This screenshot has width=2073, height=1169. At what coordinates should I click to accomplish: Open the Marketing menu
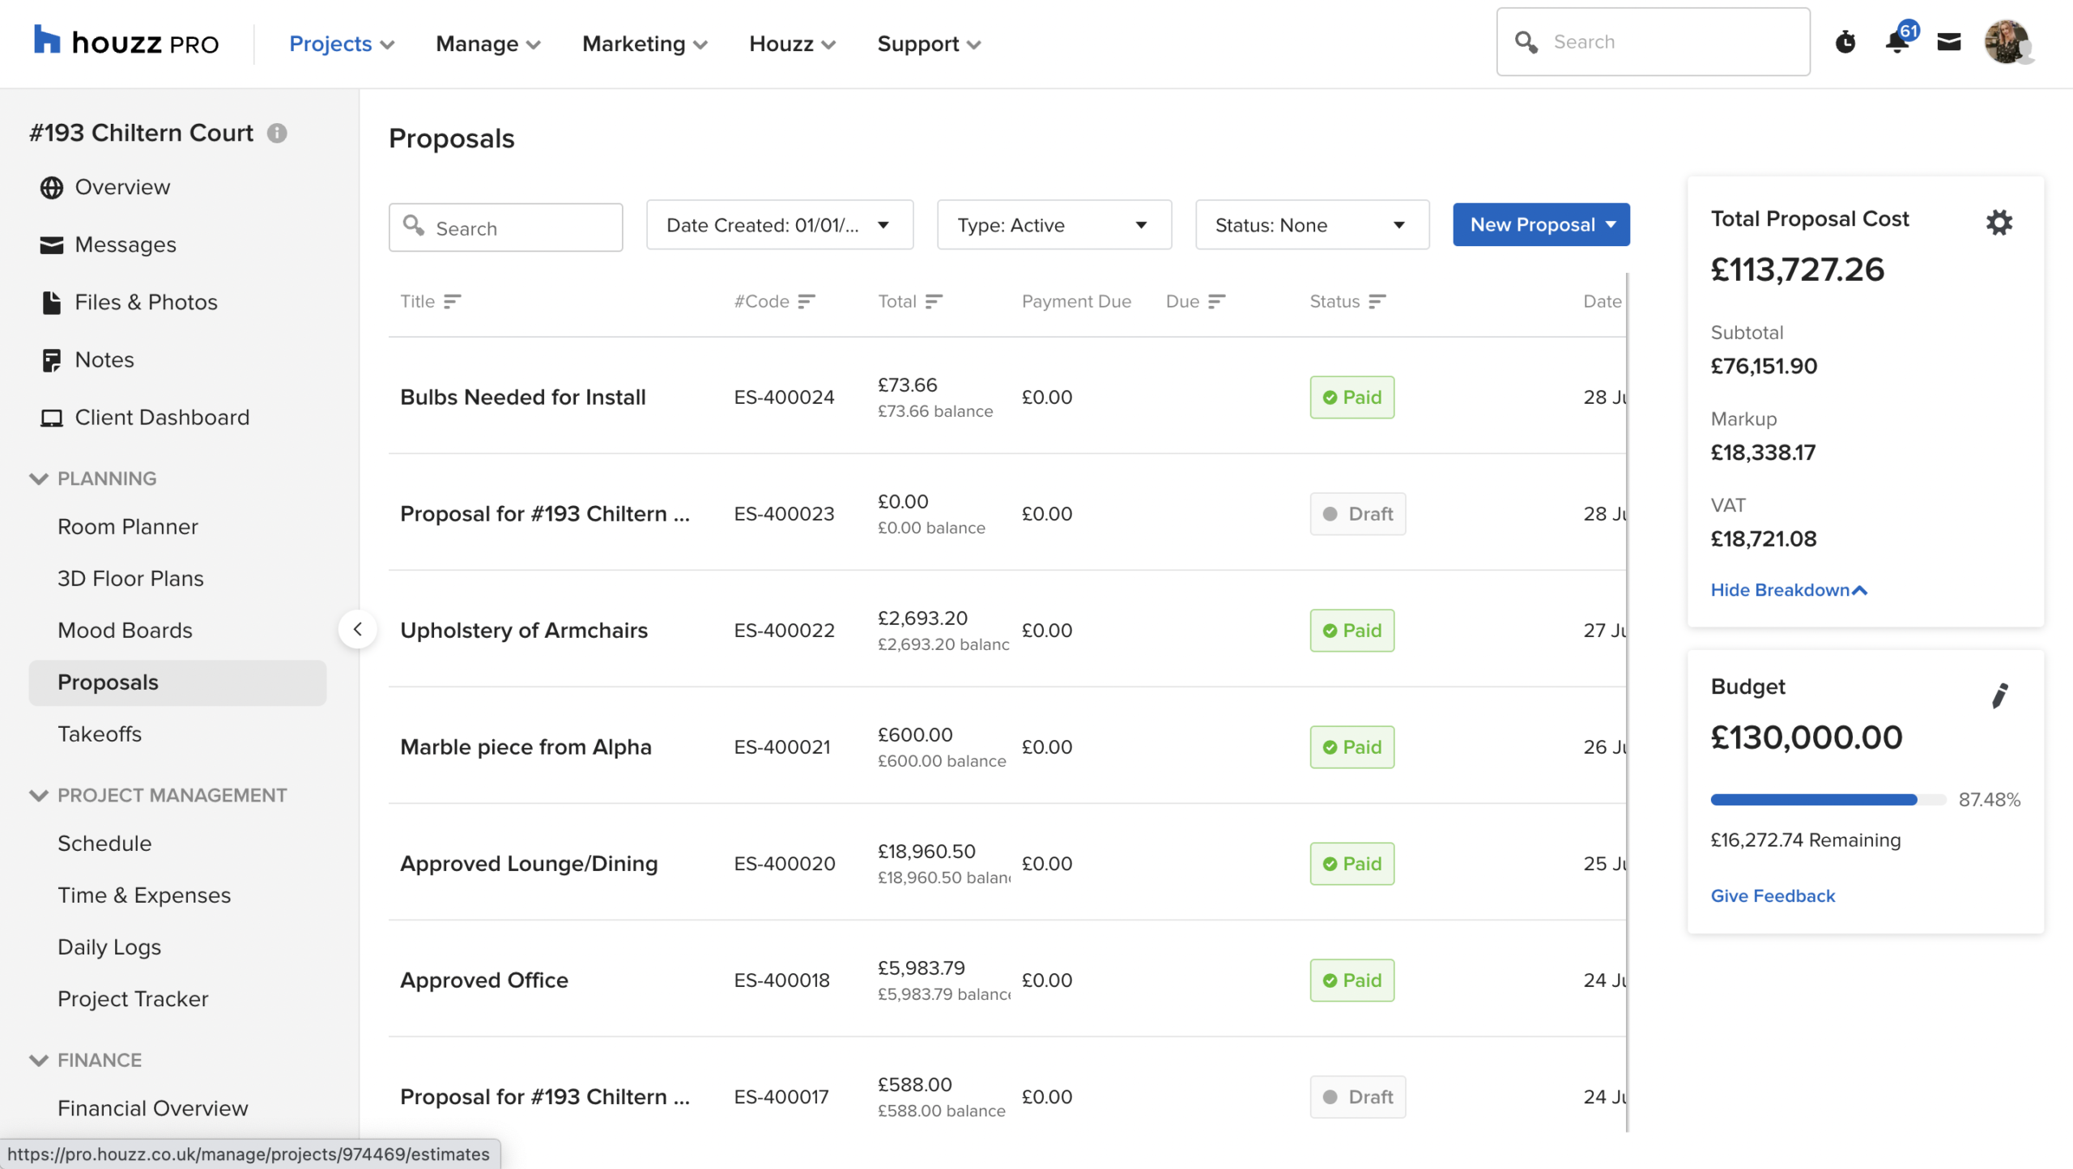click(645, 44)
